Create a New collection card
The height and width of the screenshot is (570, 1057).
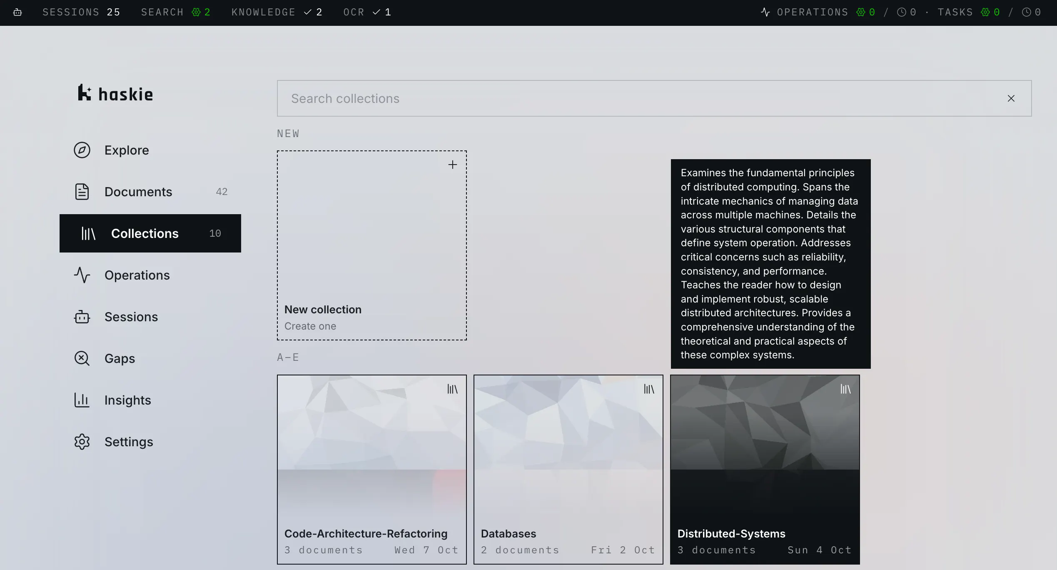coord(372,245)
